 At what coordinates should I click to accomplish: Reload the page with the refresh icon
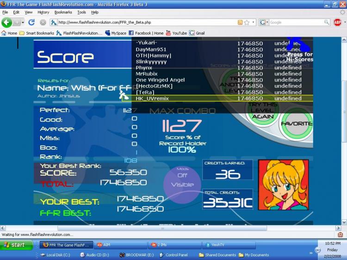(x=31, y=22)
